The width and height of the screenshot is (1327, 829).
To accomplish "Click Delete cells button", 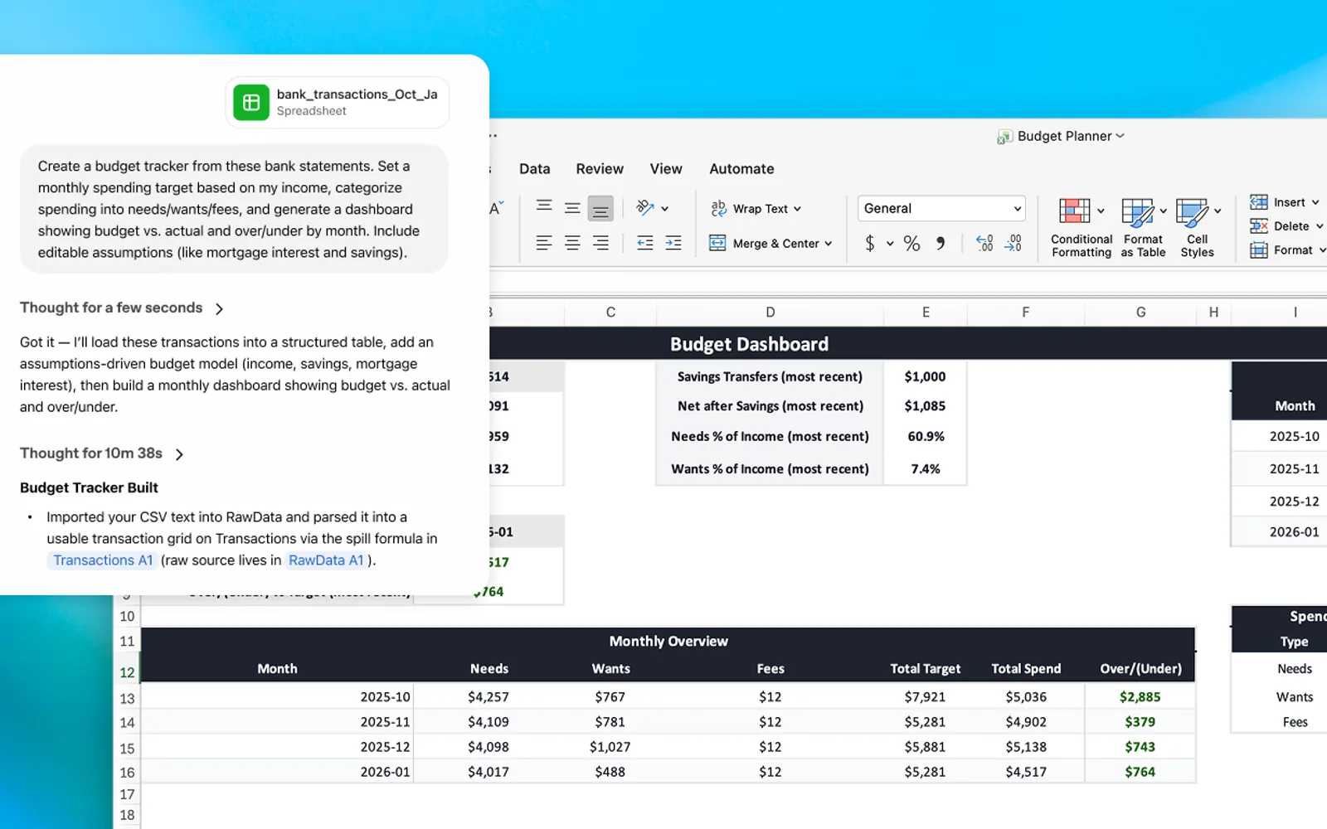I will point(1286,226).
